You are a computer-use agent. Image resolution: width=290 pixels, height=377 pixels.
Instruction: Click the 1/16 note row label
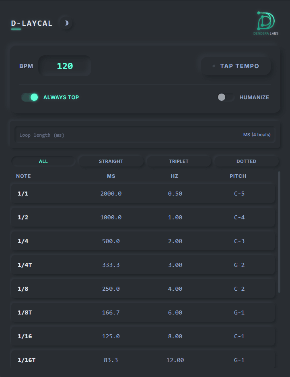25,336
